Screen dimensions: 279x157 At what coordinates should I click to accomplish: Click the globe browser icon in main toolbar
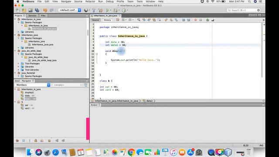pyautogui.click(x=86, y=10)
